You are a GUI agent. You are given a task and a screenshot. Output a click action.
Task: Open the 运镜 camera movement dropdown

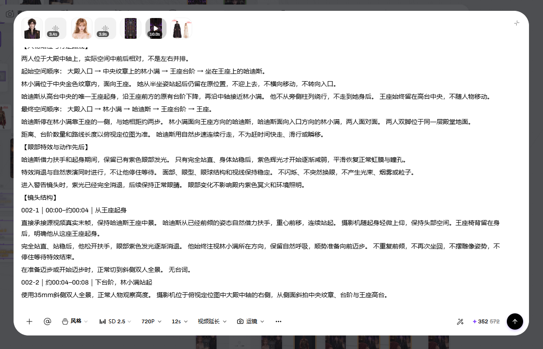(x=250, y=321)
